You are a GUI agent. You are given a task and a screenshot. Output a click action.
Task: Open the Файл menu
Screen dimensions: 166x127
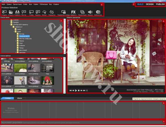3,4
